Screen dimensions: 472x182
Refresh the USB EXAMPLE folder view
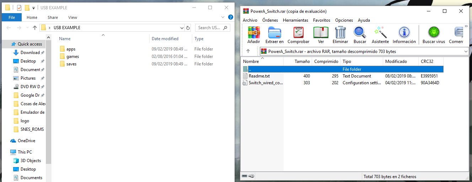coord(188,28)
